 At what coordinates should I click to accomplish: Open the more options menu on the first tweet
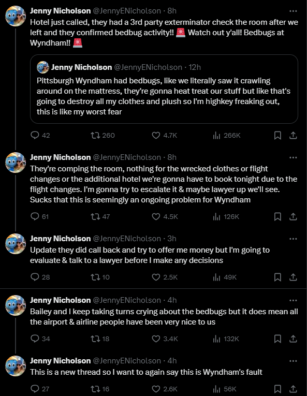(x=293, y=11)
